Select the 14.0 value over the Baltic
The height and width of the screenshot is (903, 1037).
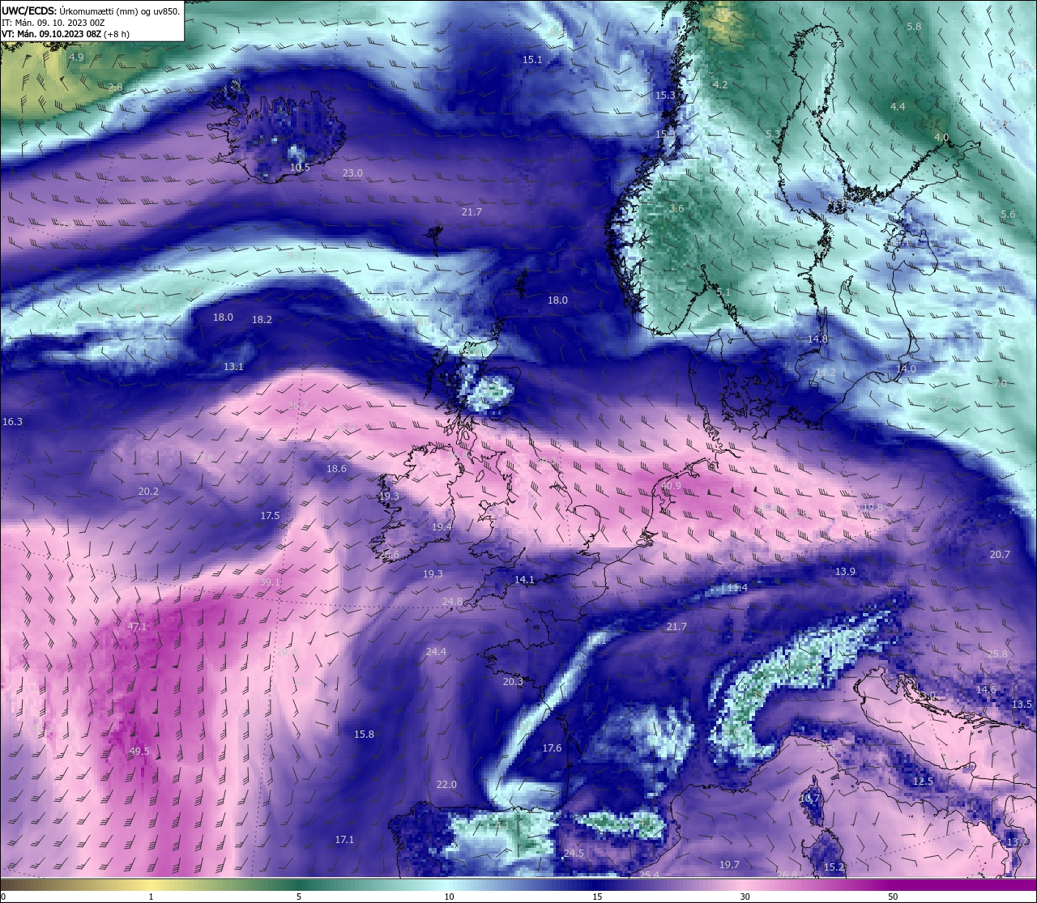click(x=906, y=369)
